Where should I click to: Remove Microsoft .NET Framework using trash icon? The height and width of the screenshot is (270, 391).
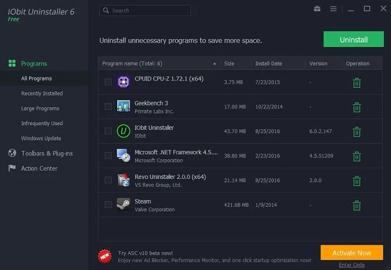click(x=357, y=156)
